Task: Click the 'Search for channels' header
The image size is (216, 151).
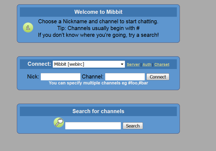Action: click(98, 111)
